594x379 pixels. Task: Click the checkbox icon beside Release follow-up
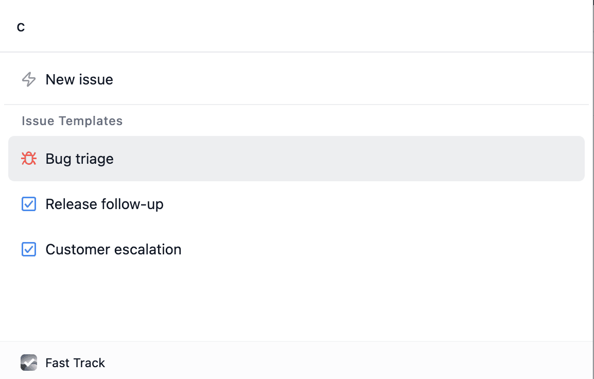[x=28, y=204]
